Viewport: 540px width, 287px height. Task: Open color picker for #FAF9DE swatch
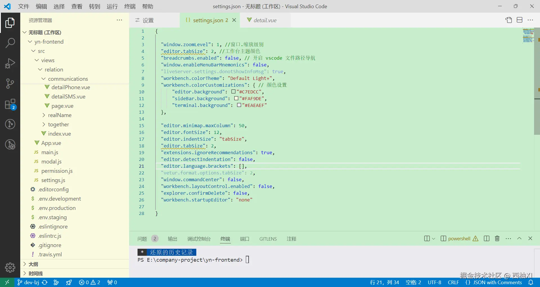tap(236, 98)
